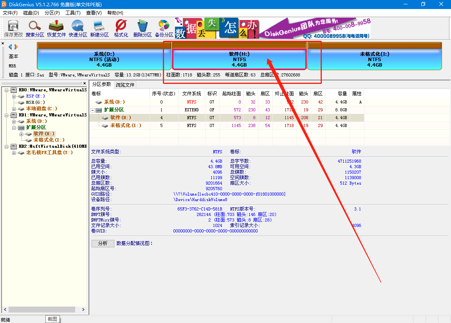The image size is (451, 323).
Task: Expand the 系统 (D:) tree node
Action: pos(14,122)
